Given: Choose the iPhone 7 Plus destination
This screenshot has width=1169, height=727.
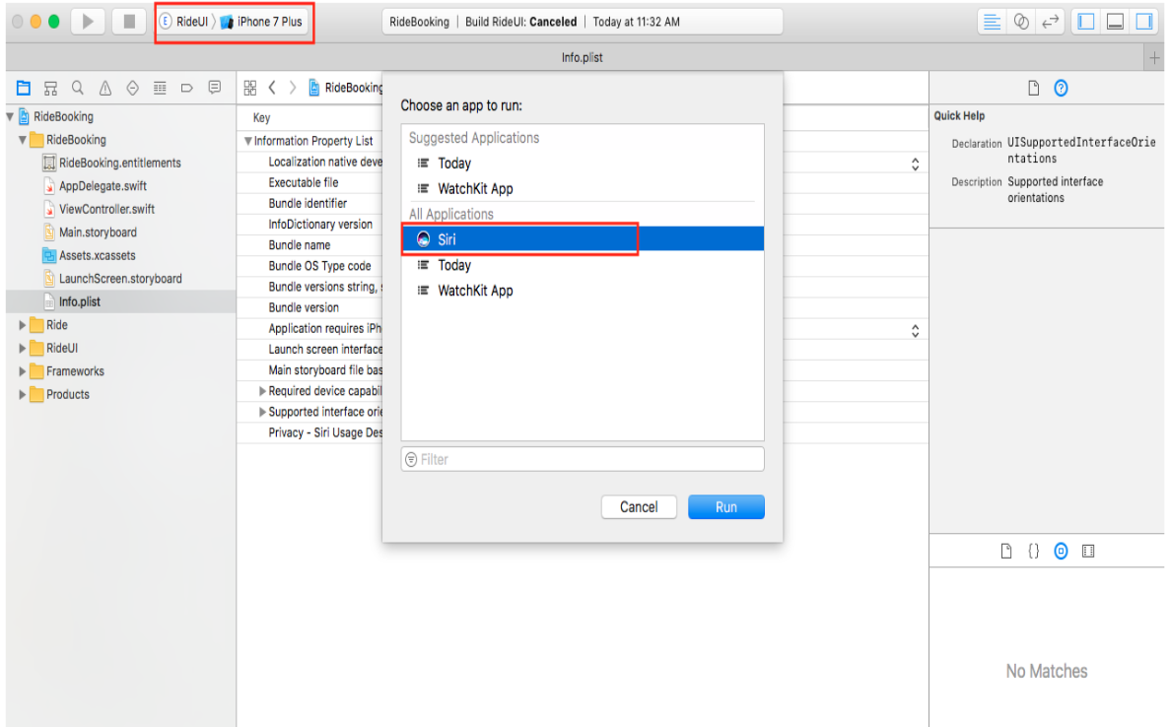Looking at the screenshot, I should (x=261, y=22).
